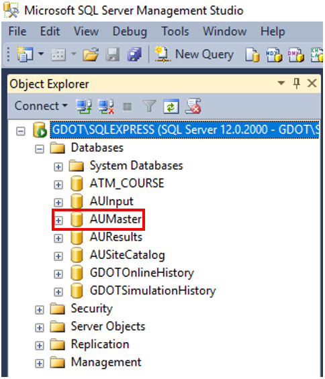Screen dimensions: 325x379
Task: Expand the Security folder
Action: pos(40,310)
